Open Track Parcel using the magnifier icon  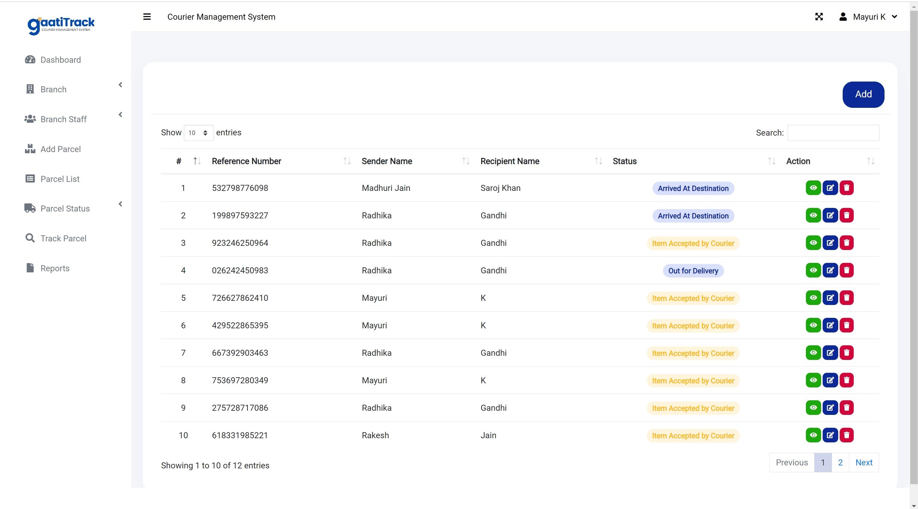click(30, 238)
